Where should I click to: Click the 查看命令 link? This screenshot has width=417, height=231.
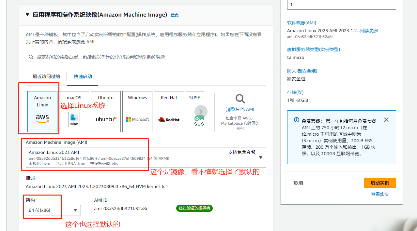click(379, 194)
